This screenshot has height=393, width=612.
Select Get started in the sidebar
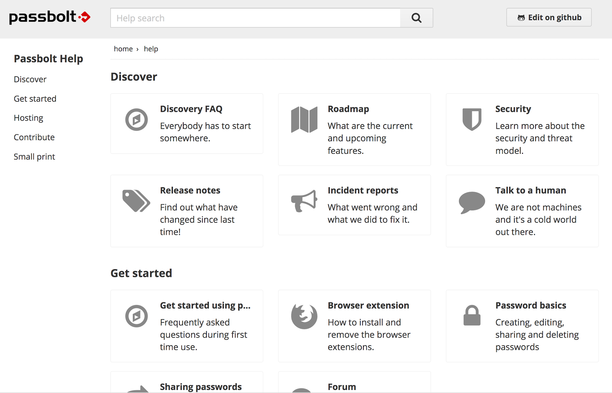point(35,99)
